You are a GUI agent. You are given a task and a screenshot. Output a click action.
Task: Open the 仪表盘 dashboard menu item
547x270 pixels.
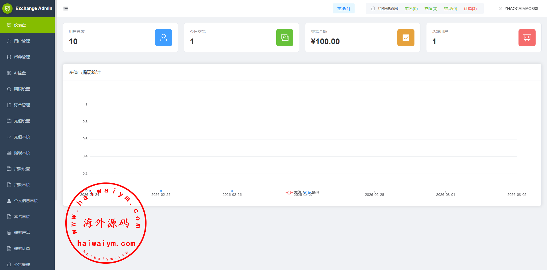[x=20, y=25]
